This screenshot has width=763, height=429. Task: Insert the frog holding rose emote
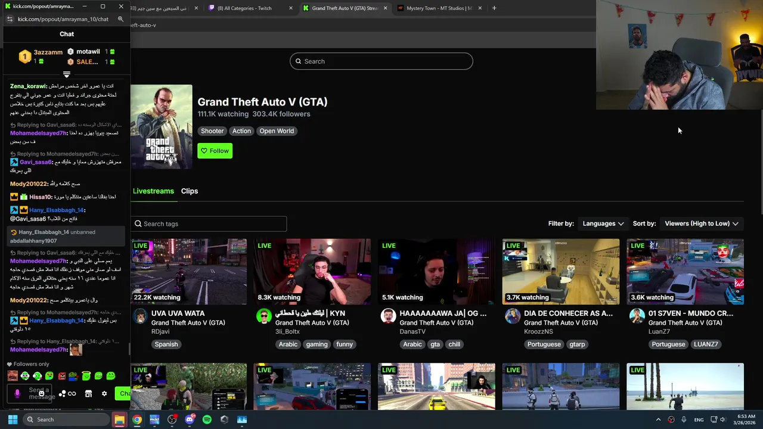(x=73, y=376)
